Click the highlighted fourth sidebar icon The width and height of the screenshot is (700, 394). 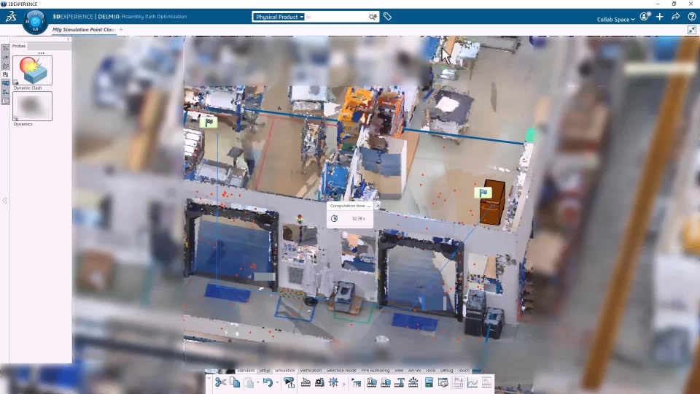[5, 74]
